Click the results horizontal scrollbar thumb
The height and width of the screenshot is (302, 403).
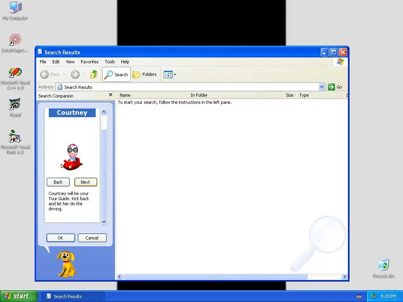pyautogui.click(x=215, y=276)
